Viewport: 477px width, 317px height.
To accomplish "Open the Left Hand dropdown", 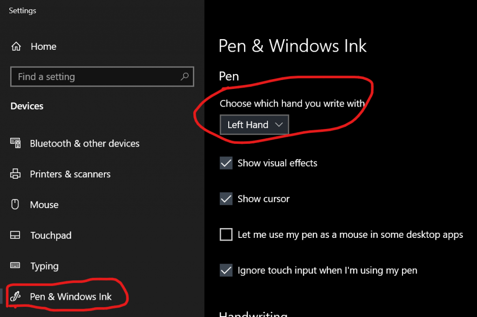I will coord(254,125).
